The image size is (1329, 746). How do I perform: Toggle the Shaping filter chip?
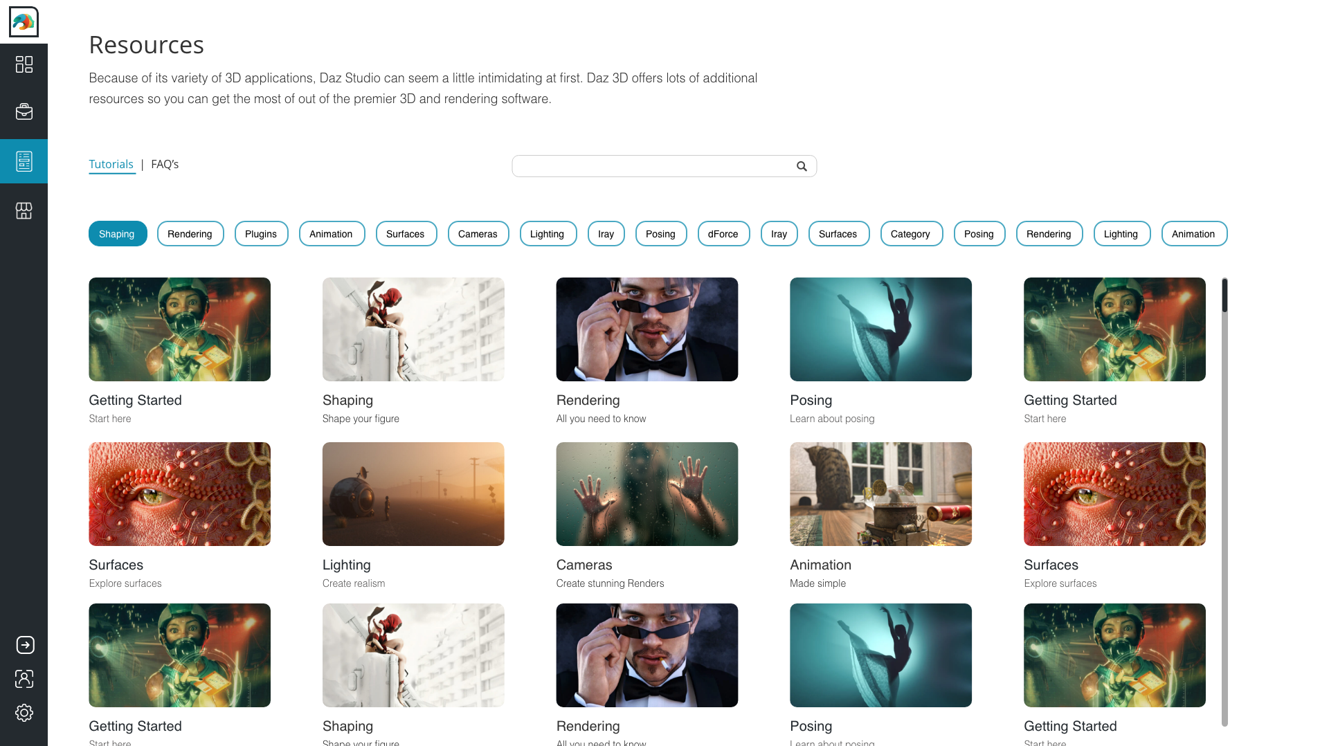coord(118,234)
